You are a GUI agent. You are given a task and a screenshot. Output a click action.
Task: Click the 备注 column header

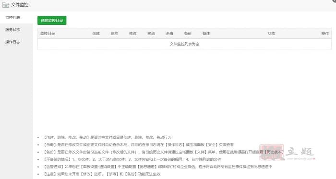point(206,34)
